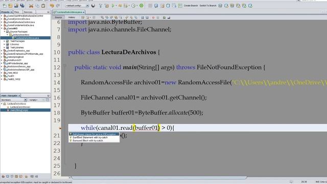Viewport: 327px width, 184px height.
Task: Close the main Navigator tab
Action: point(19,96)
